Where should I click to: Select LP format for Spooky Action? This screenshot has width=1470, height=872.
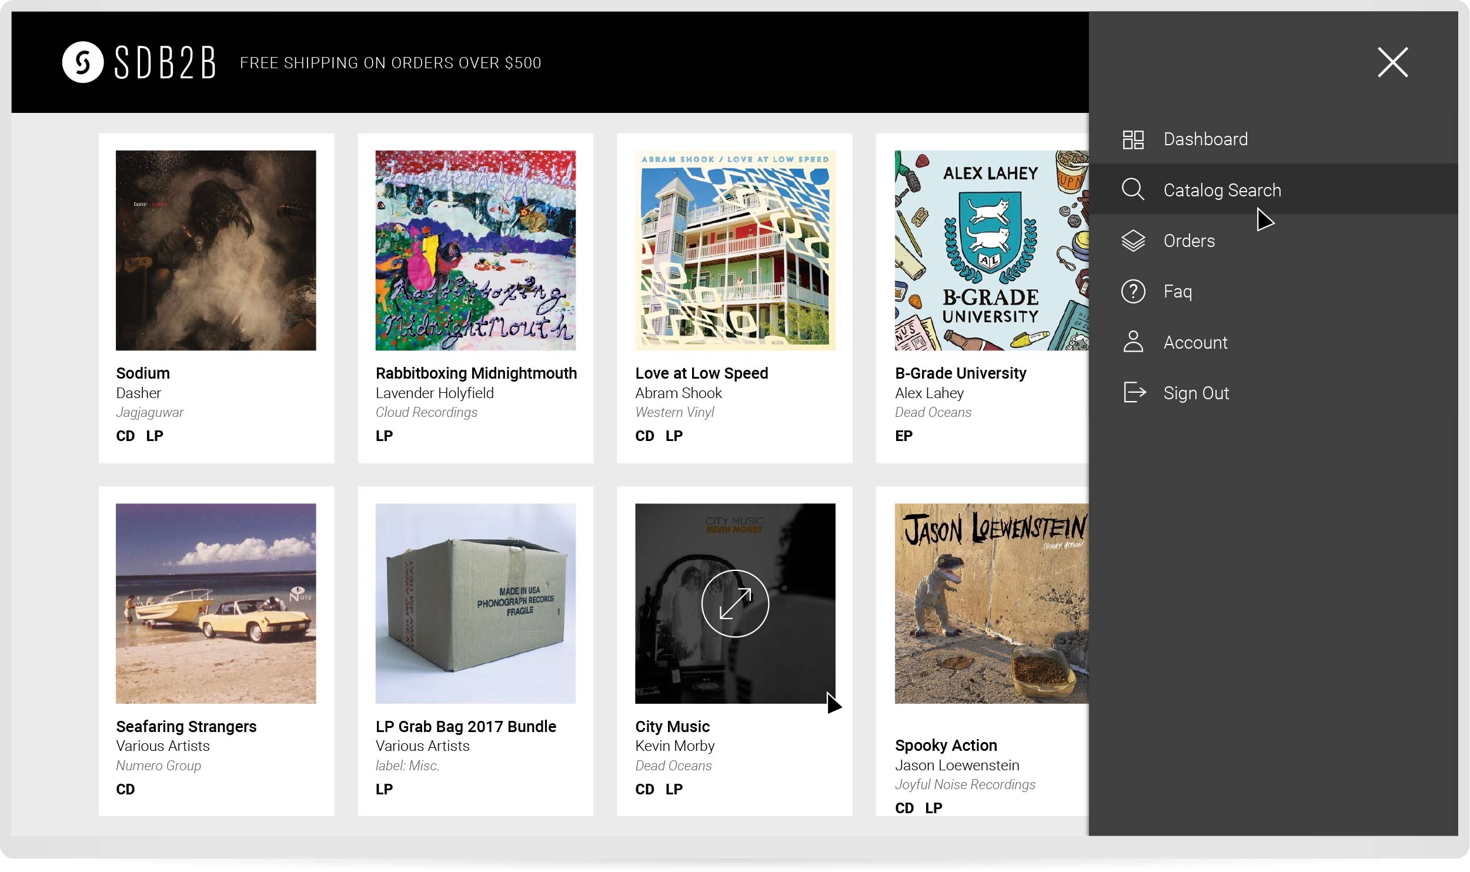(933, 808)
